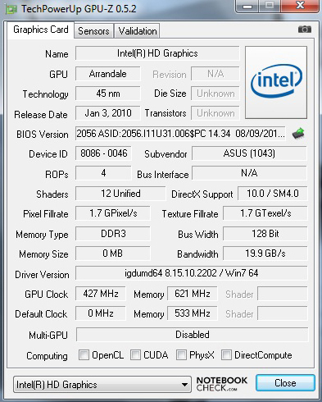The image size is (322, 402).
Task: Click the BIOS save chip icon
Action: (298, 134)
